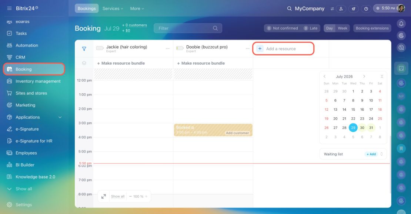Open the Services dropdown menu

(x=113, y=8)
